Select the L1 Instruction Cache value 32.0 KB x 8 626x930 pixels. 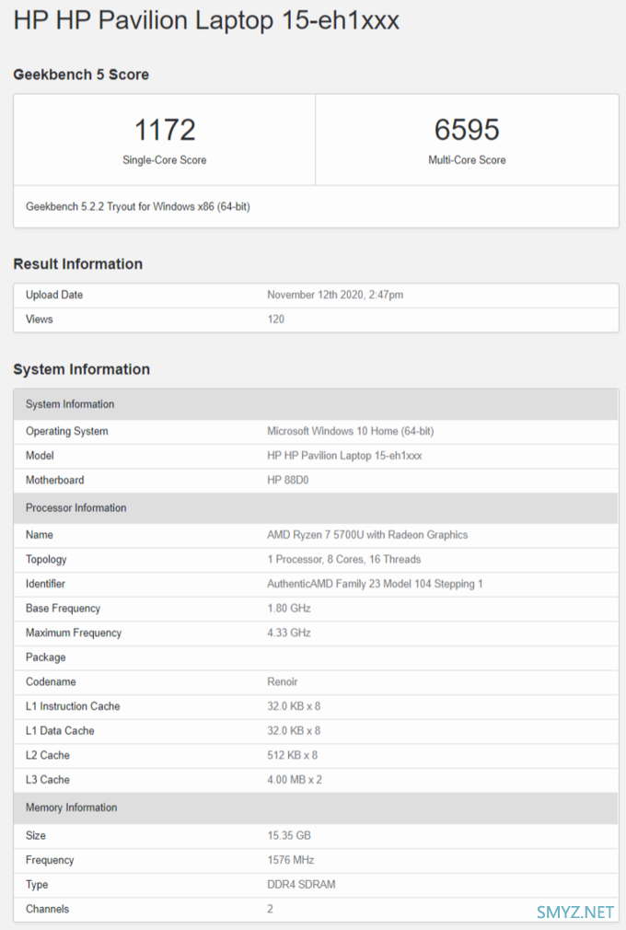294,706
